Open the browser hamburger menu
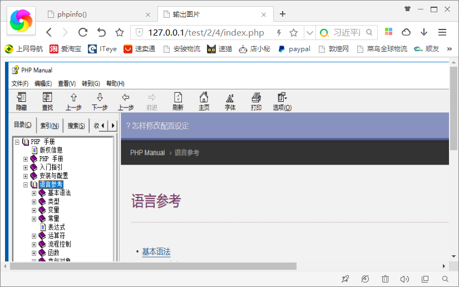The width and height of the screenshot is (459, 287). tap(442, 32)
